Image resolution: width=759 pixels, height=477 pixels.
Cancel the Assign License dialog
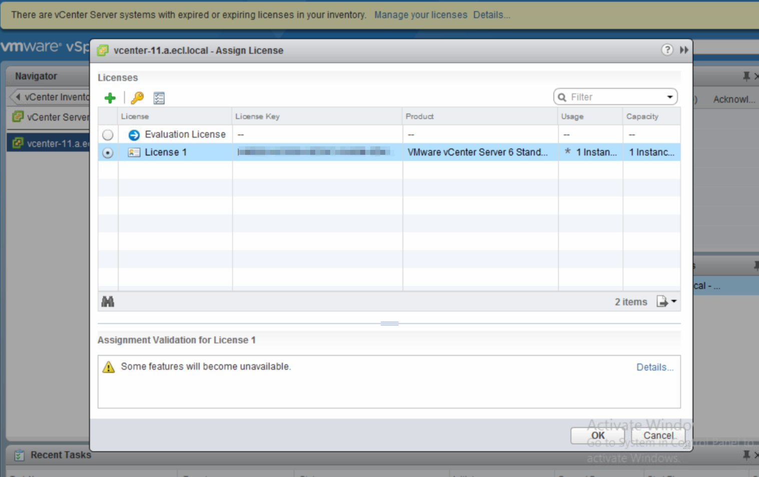pyautogui.click(x=658, y=436)
